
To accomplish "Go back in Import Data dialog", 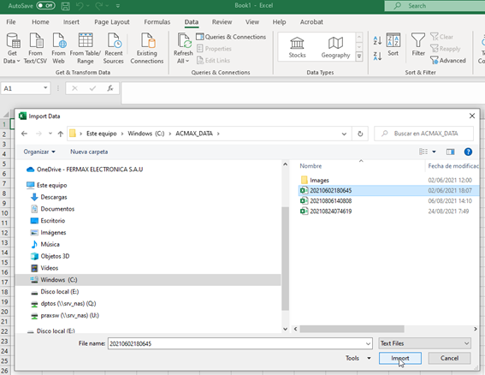I will (25, 134).
